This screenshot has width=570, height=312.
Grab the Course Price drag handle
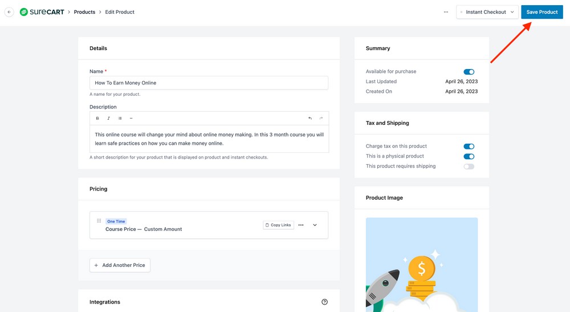tap(99, 221)
